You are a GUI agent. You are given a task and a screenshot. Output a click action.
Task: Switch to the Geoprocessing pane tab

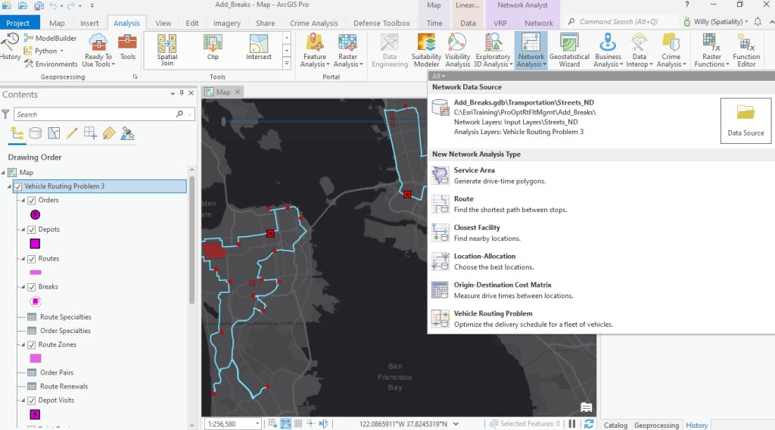tap(656, 425)
